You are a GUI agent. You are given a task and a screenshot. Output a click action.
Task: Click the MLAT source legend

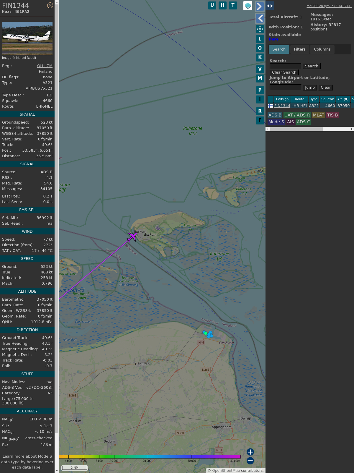319,115
